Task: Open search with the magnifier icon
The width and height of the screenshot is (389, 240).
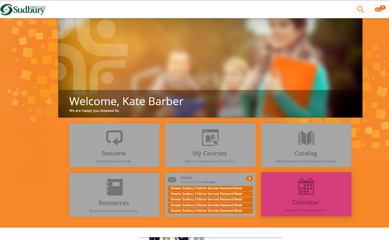Action: click(361, 9)
